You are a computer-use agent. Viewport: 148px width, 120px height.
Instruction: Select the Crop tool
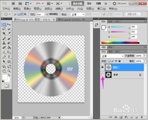point(4,33)
